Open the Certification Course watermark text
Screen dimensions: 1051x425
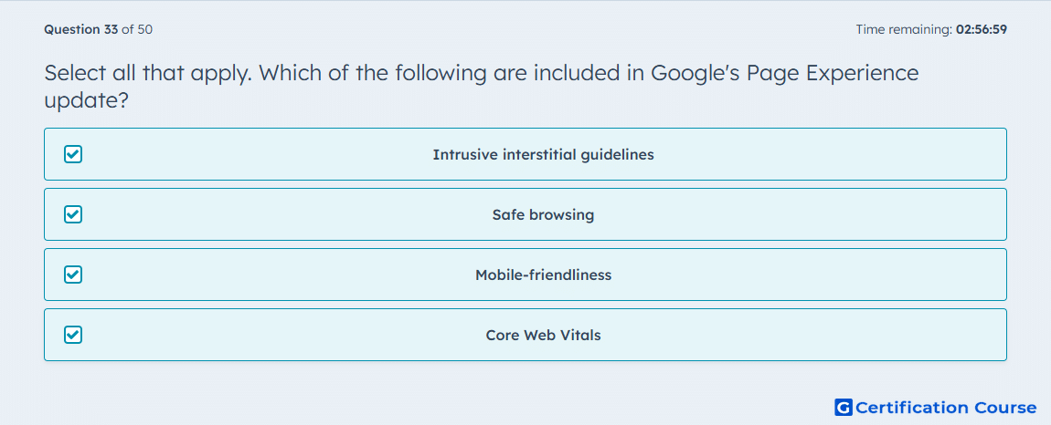[x=946, y=408]
